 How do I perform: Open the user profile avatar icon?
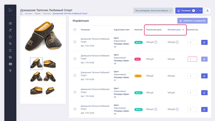click(207, 10)
